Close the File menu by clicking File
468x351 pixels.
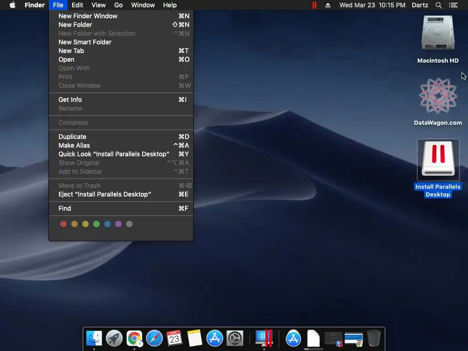coord(58,5)
